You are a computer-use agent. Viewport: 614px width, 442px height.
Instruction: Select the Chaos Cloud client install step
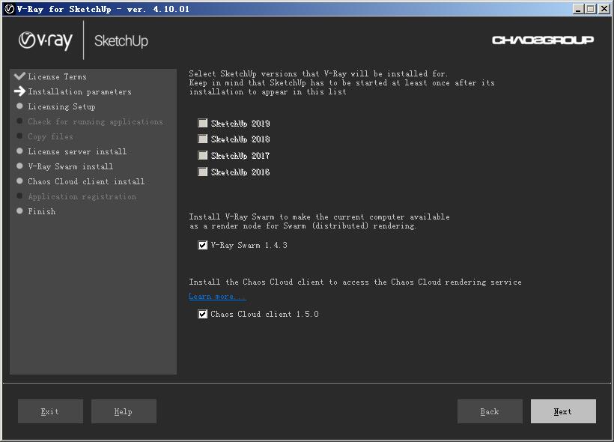86,181
